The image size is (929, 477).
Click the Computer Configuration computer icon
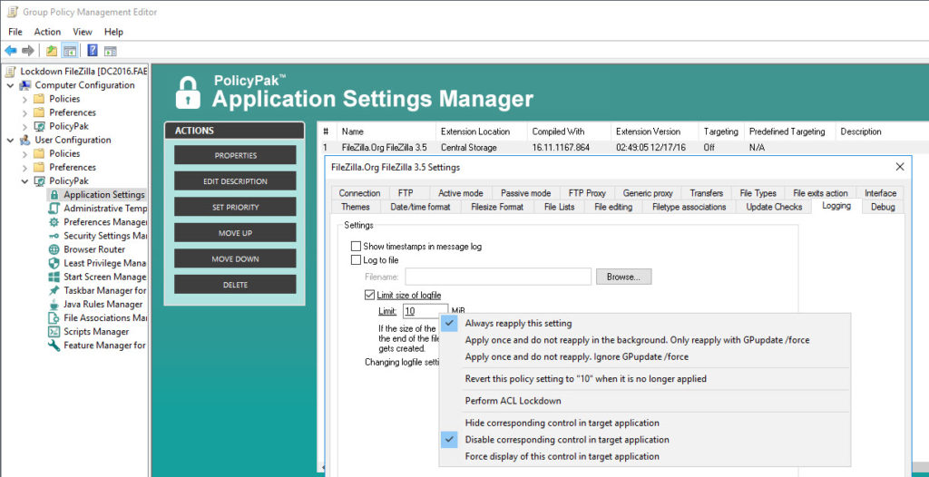(25, 85)
